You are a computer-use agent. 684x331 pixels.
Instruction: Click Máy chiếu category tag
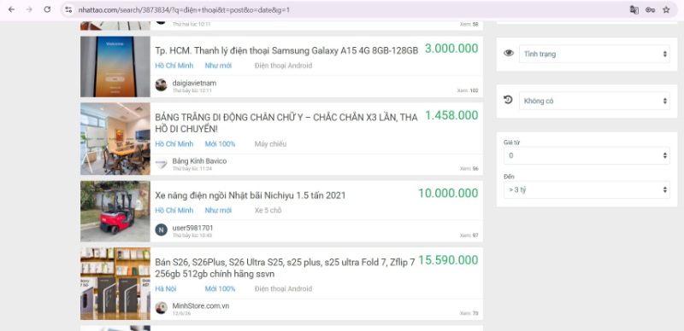click(270, 144)
